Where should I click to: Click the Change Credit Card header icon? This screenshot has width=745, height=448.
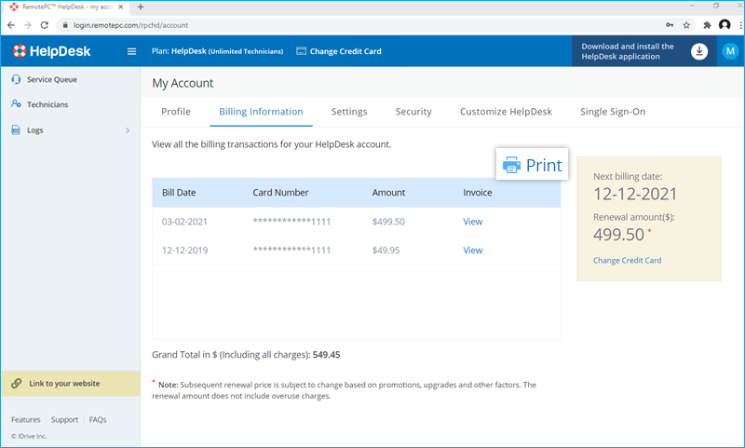pyautogui.click(x=302, y=51)
